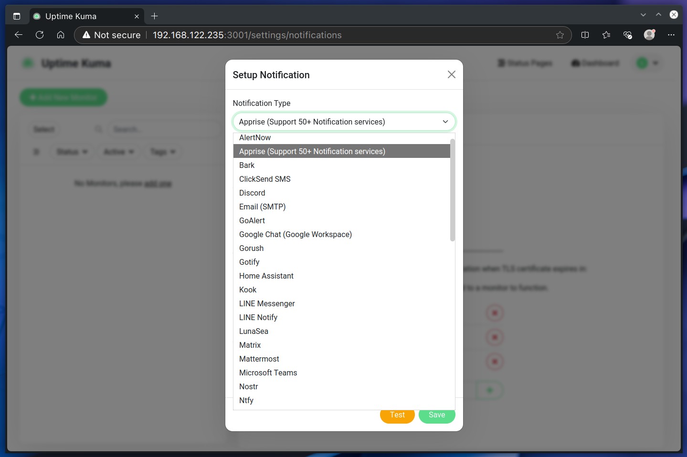Click the window chevron-up button
The width and height of the screenshot is (687, 457).
(x=658, y=15)
